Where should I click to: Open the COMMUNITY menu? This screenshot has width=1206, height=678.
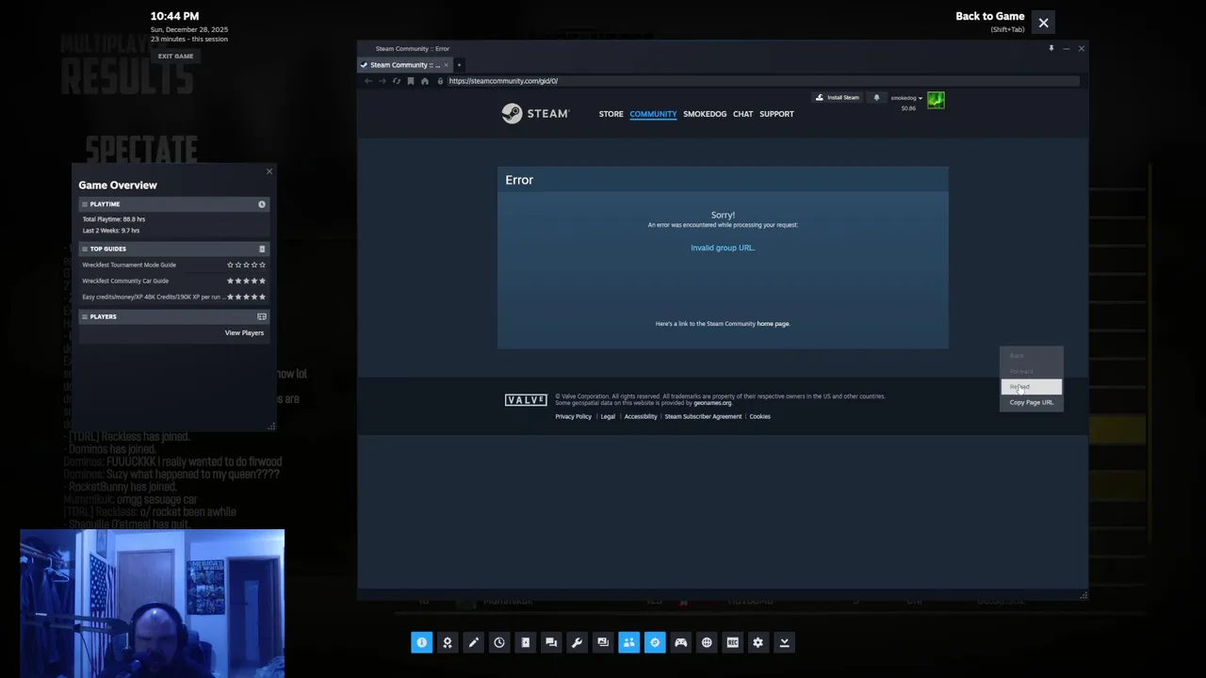(653, 114)
